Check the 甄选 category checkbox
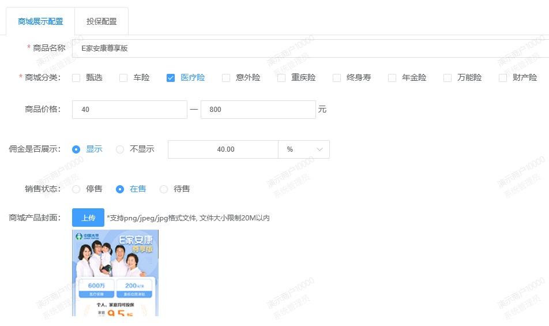 76,78
